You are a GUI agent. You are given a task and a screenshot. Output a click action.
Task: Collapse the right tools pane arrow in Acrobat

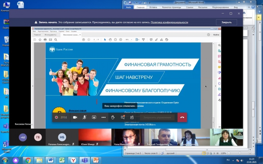(216, 86)
